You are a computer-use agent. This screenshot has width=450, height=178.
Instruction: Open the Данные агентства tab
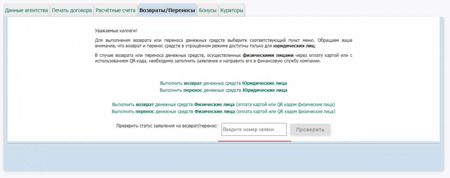point(26,10)
